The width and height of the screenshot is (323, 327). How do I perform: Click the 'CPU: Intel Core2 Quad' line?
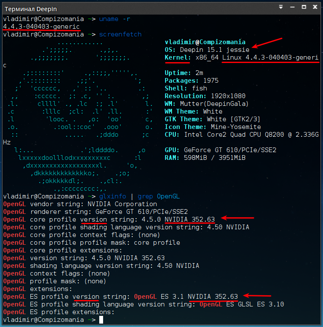click(x=241, y=135)
